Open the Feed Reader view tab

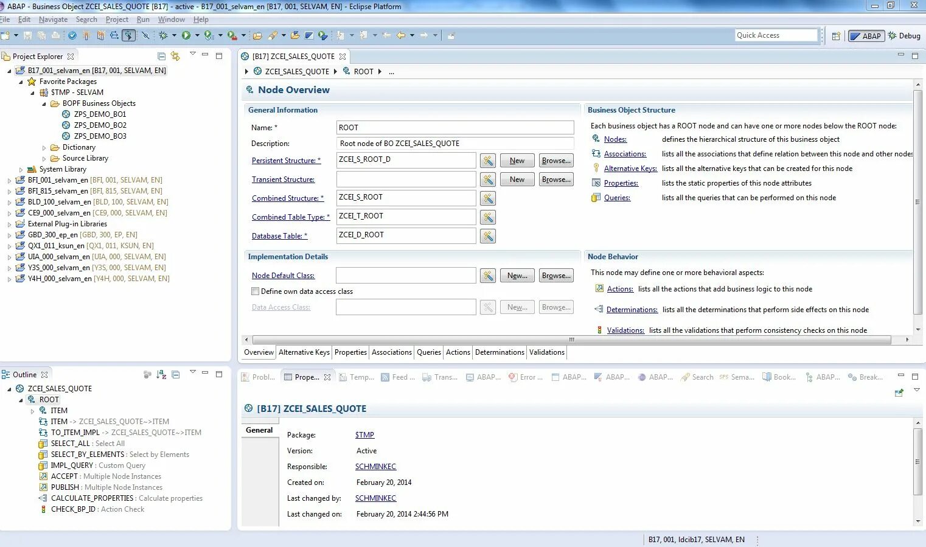click(398, 377)
